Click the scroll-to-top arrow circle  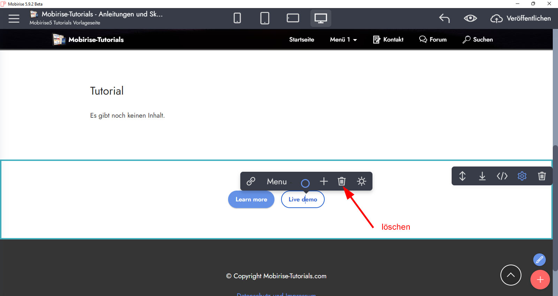pos(511,275)
